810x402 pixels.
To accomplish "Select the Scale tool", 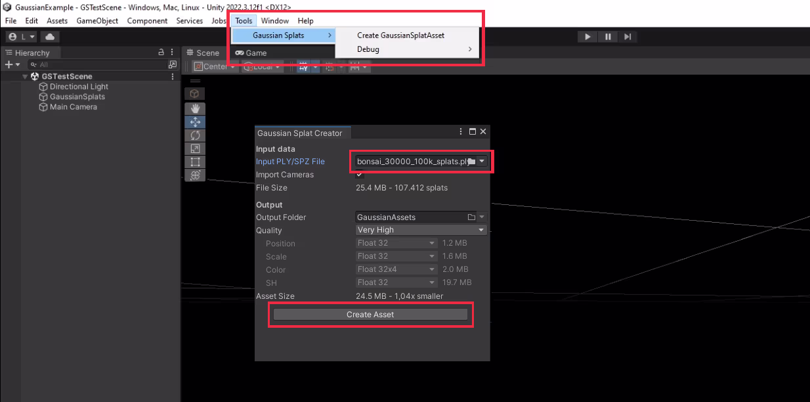I will 194,148.
